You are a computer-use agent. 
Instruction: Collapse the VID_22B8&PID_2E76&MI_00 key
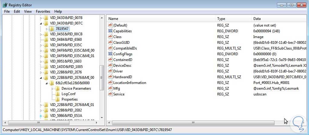(x=41, y=78)
